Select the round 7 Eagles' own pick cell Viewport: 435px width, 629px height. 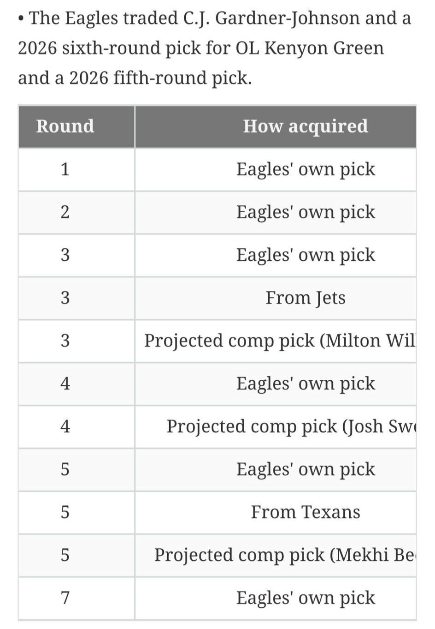click(x=276, y=598)
